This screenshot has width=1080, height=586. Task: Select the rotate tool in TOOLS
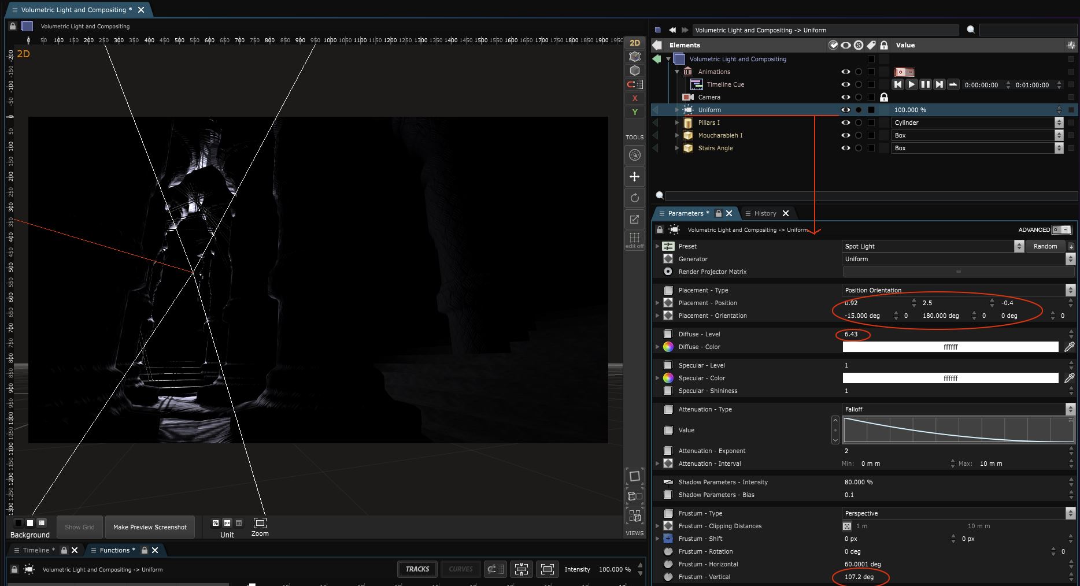coord(634,198)
